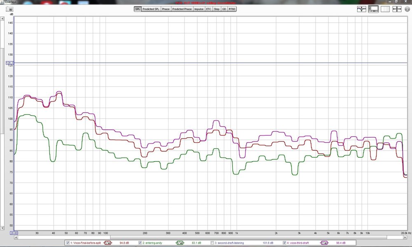Click the vertical scrollbar down arrow

(x=2, y=228)
